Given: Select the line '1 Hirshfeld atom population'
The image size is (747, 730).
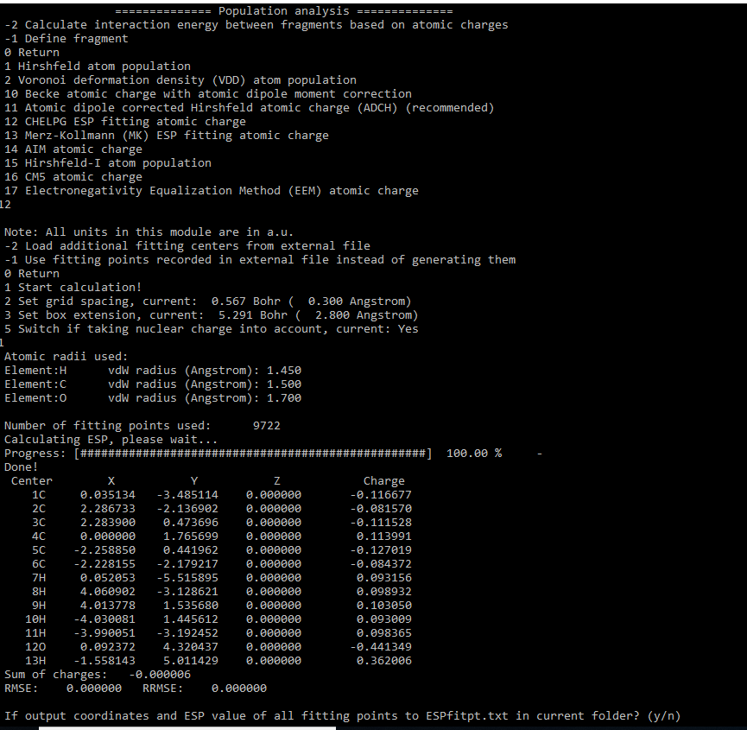Looking at the screenshot, I should tap(98, 67).
